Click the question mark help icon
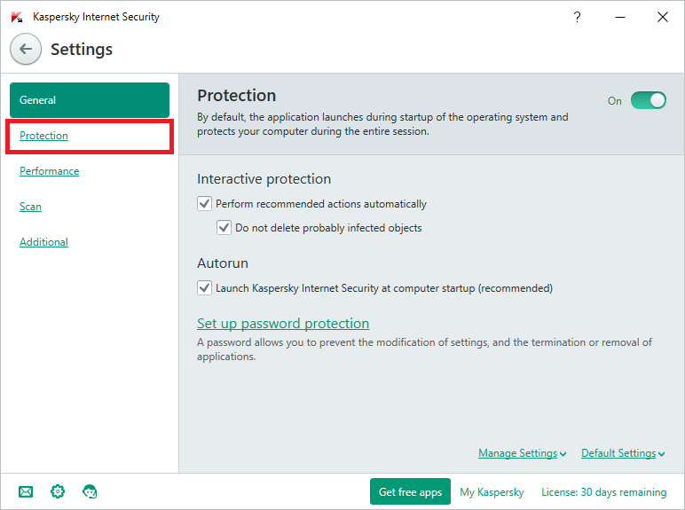The height and width of the screenshot is (510, 685). [x=578, y=17]
